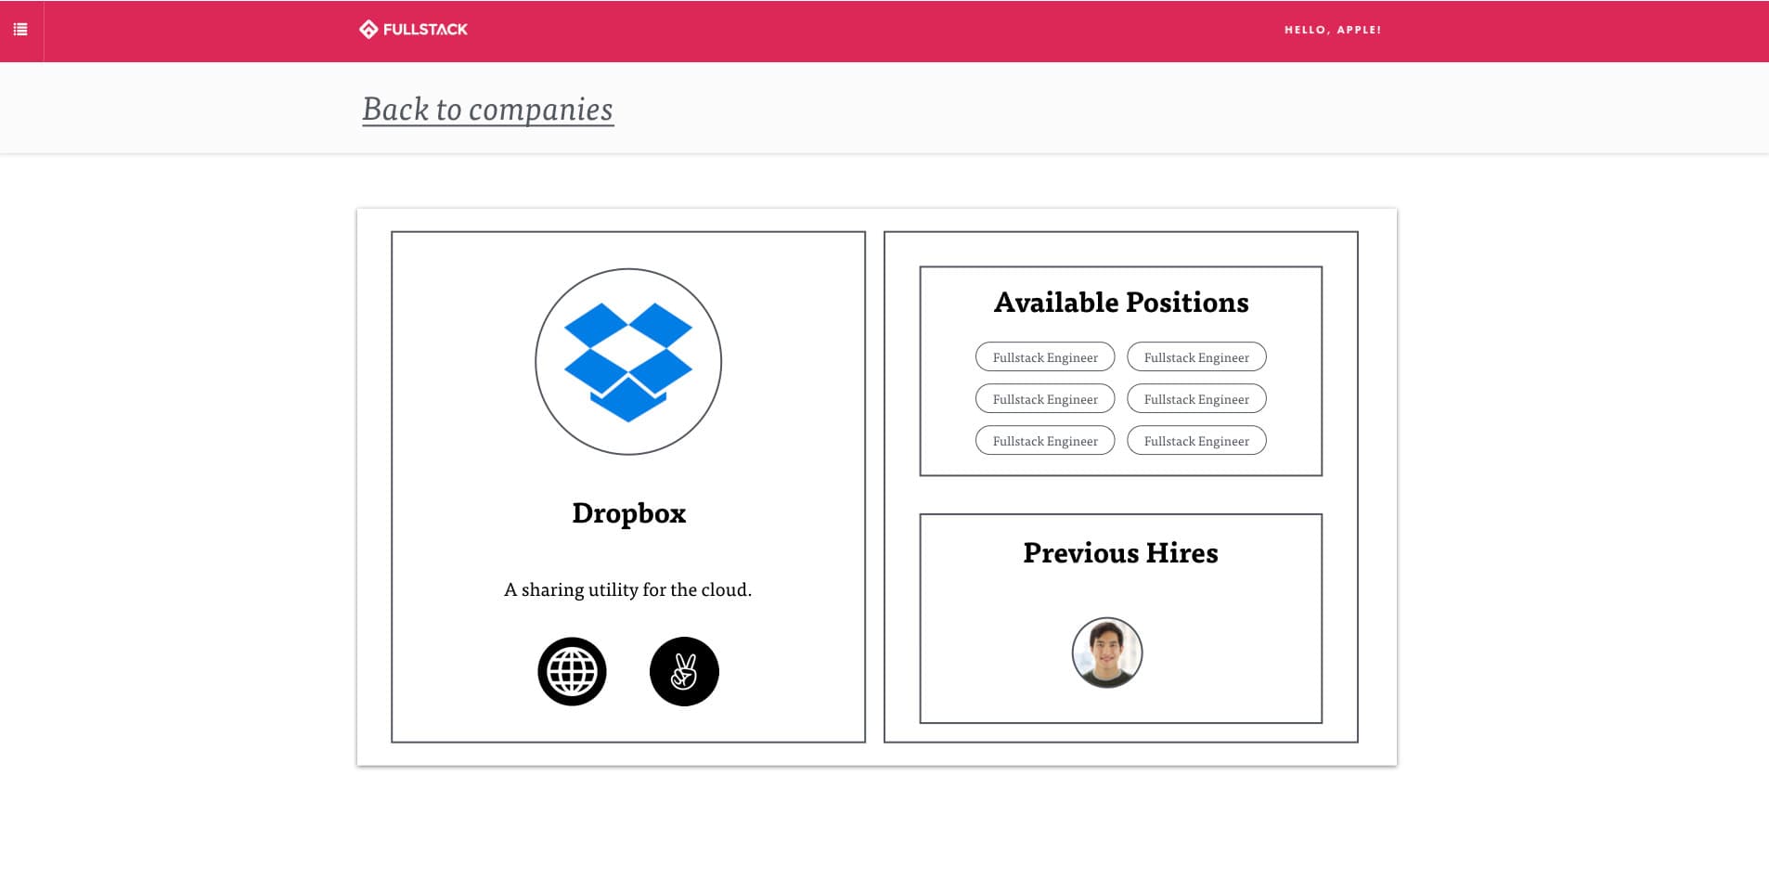Viewport: 1769px width, 879px height.
Task: Choose second-row left Fullstack Engineer position
Action: (1045, 399)
